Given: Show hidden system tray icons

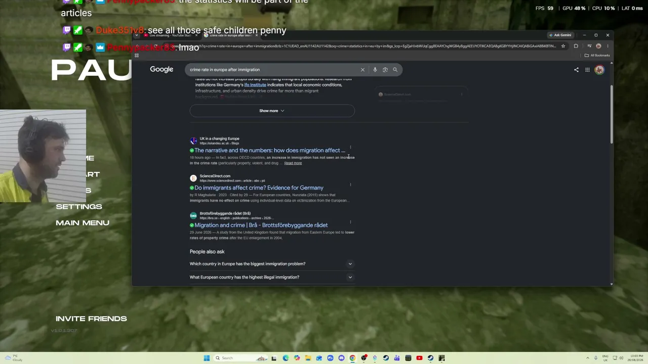Looking at the screenshot, I should pos(588,358).
